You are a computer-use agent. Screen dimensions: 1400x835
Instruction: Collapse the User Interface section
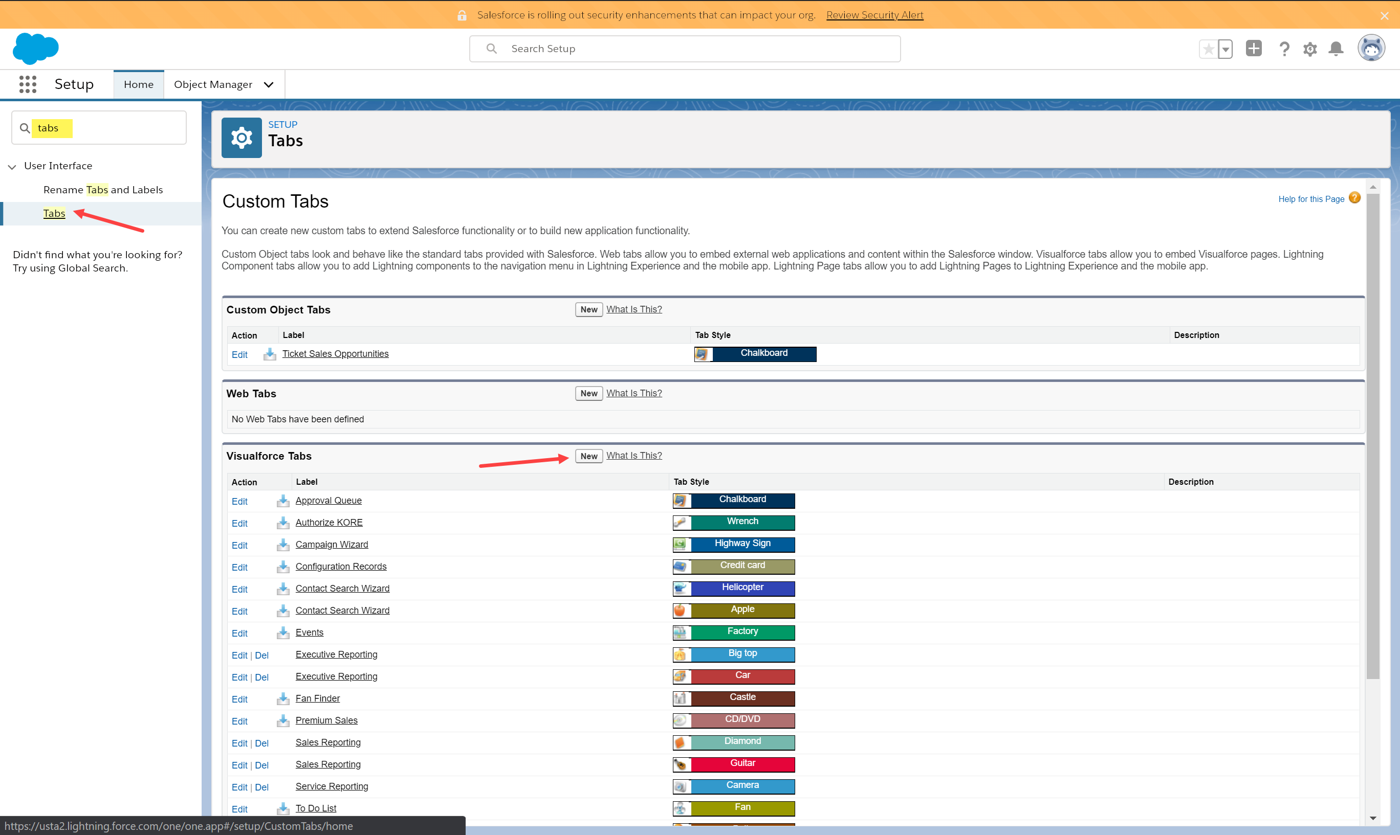[12, 167]
